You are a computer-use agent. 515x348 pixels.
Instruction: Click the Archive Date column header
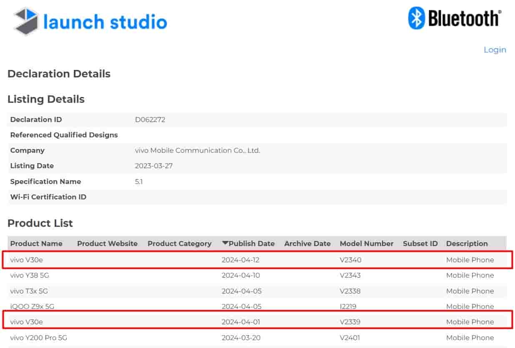click(307, 244)
